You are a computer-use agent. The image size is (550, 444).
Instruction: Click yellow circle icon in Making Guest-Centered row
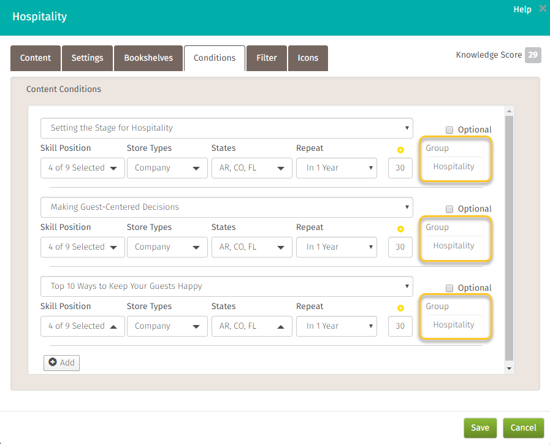click(400, 229)
